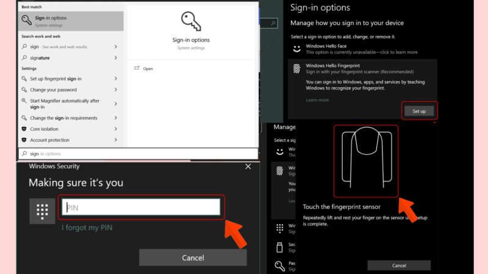The height and width of the screenshot is (274, 488).
Task: Expand arrow for Change the sign-in requirements
Action: click(115, 118)
